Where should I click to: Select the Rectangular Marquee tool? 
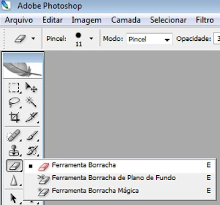tap(14, 88)
